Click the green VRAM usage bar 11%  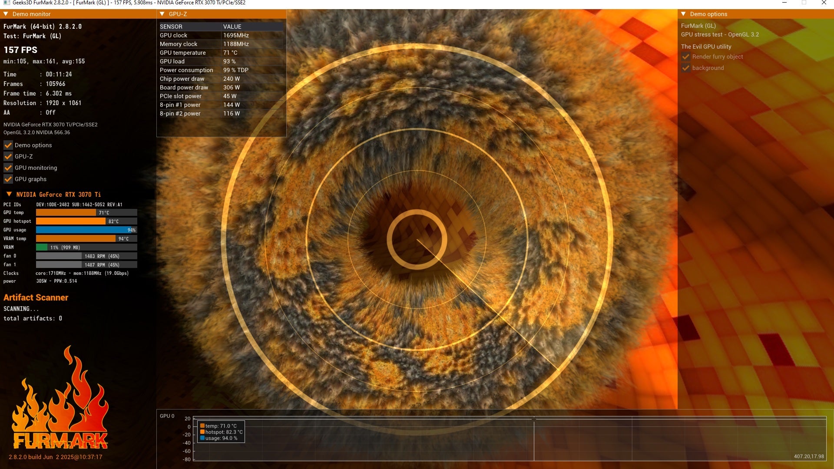pyautogui.click(x=86, y=247)
